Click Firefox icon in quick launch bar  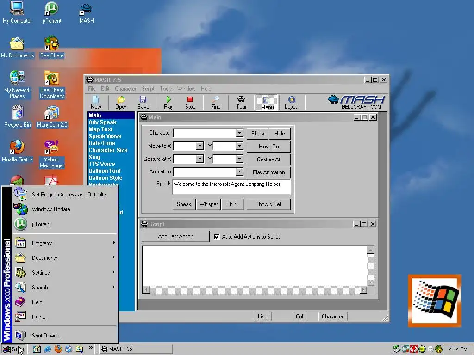click(x=58, y=349)
